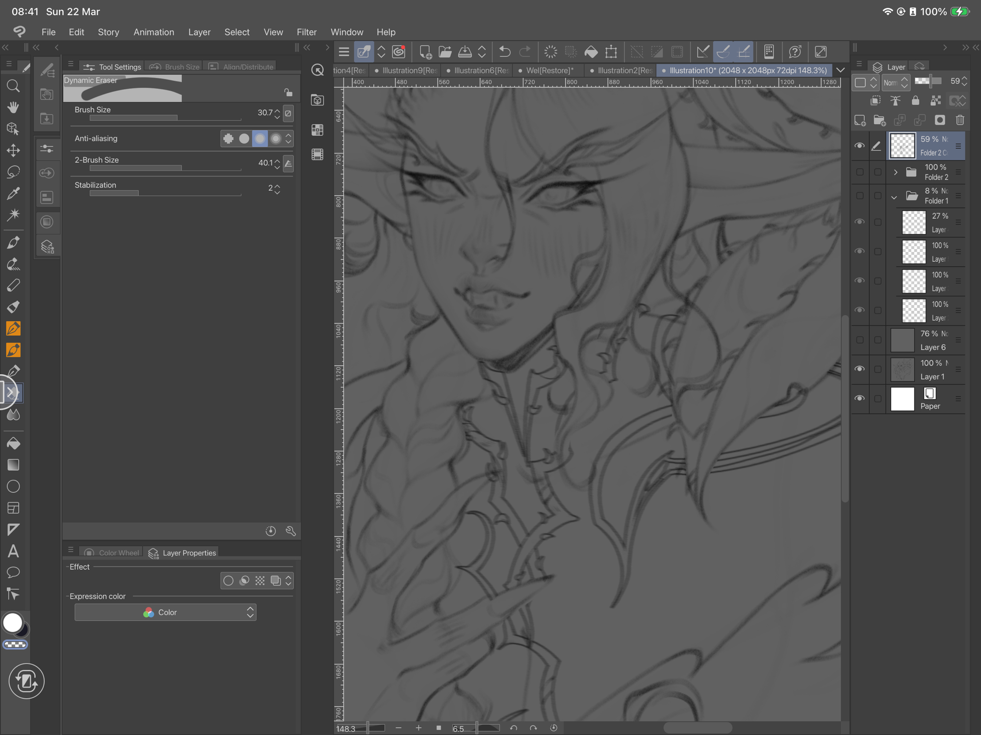The width and height of the screenshot is (981, 735).
Task: Select the Hand move-canvas tool
Action: pos(13,107)
